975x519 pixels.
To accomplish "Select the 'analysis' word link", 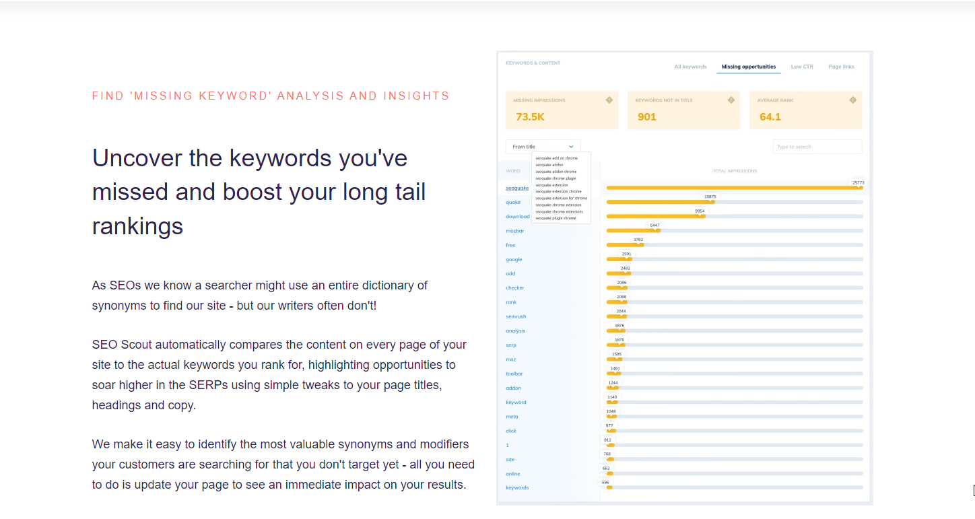I will pos(516,331).
